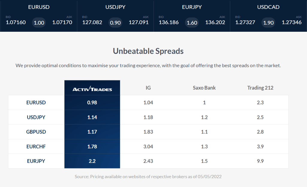
Task: Click the EURUSD spread badge showing 1.00
Action: pyautogui.click(x=39, y=22)
